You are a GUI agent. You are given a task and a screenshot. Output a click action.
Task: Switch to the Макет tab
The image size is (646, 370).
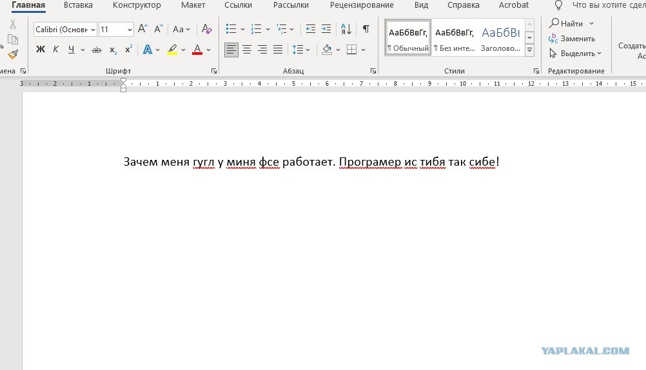pyautogui.click(x=193, y=5)
